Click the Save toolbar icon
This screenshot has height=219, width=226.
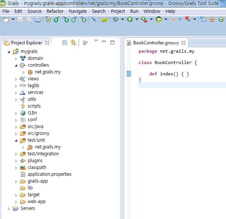(x=20, y=19)
